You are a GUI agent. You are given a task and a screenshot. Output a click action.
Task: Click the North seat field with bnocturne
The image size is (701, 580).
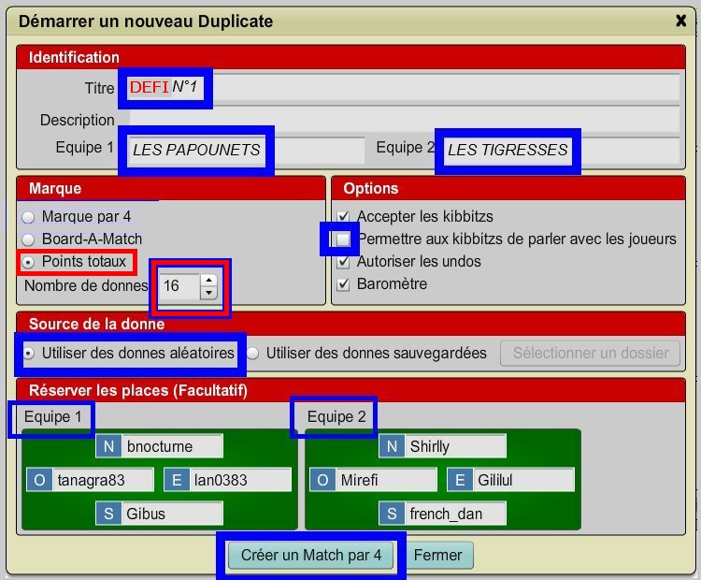(x=172, y=447)
